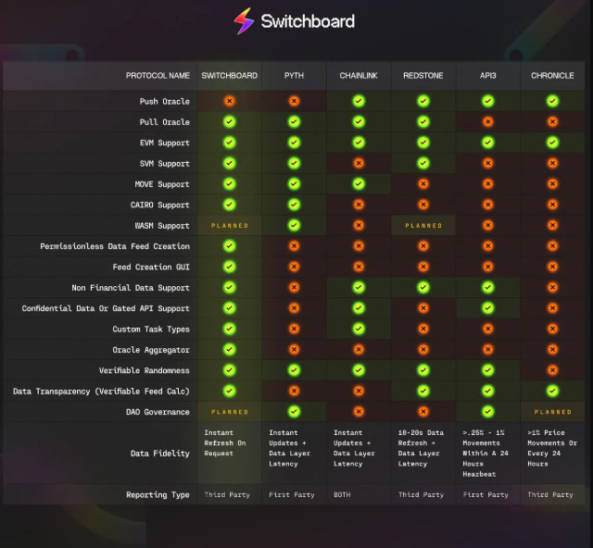
Task: Click the orange X for Chainlink DAO Governance
Action: coord(359,412)
